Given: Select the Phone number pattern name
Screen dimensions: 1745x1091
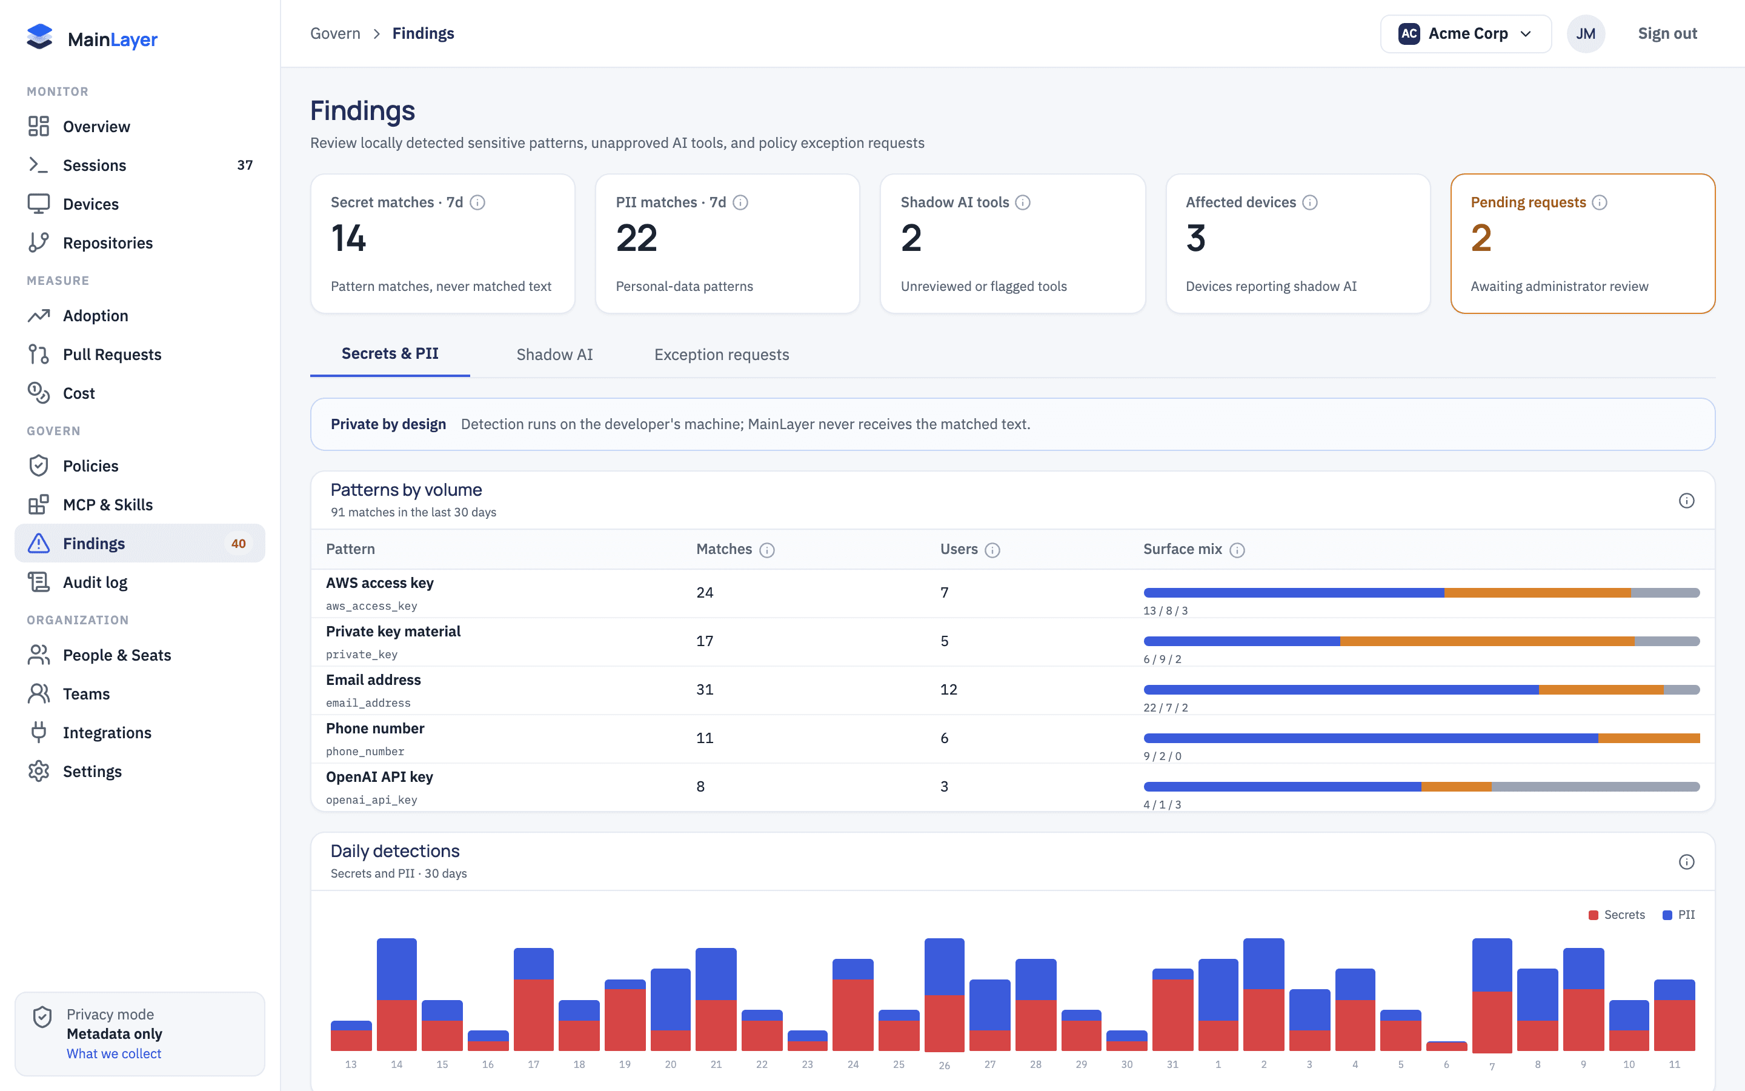Looking at the screenshot, I should (x=375, y=728).
